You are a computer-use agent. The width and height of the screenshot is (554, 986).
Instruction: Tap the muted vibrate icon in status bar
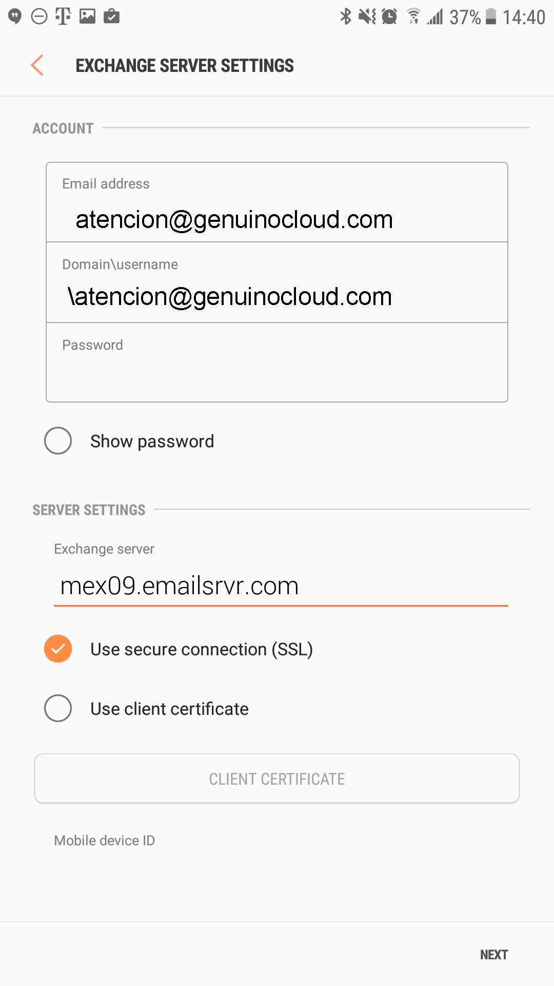(x=367, y=16)
